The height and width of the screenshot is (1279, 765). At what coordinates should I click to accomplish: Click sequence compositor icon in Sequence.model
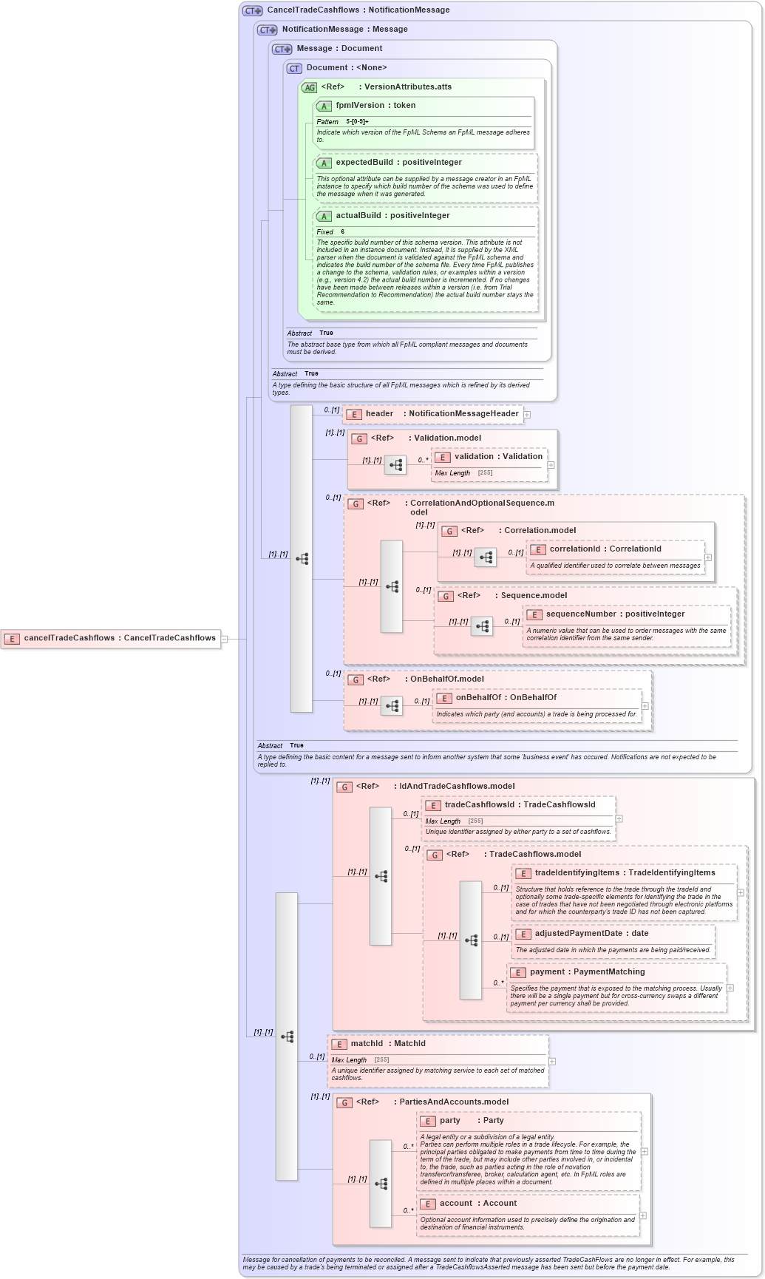[x=482, y=626]
